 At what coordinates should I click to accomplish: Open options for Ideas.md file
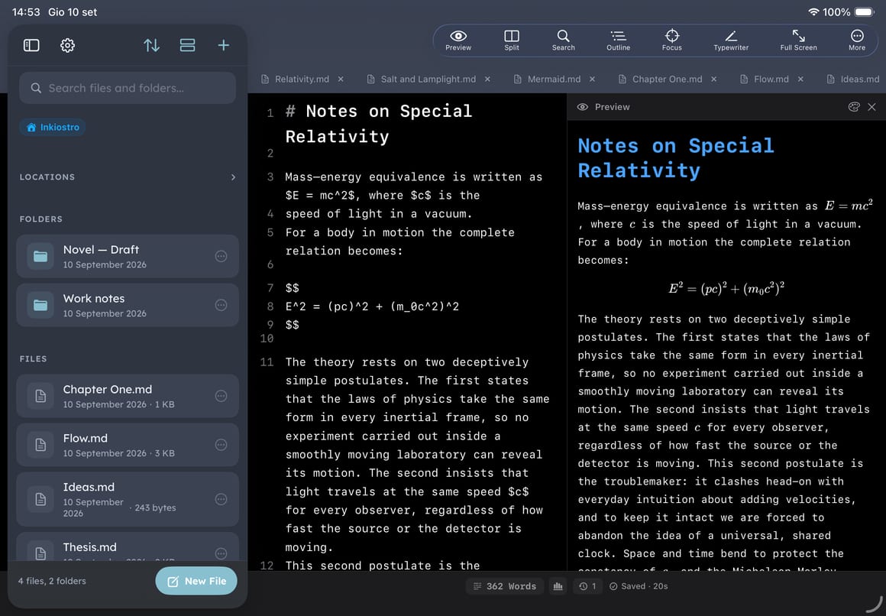[221, 499]
